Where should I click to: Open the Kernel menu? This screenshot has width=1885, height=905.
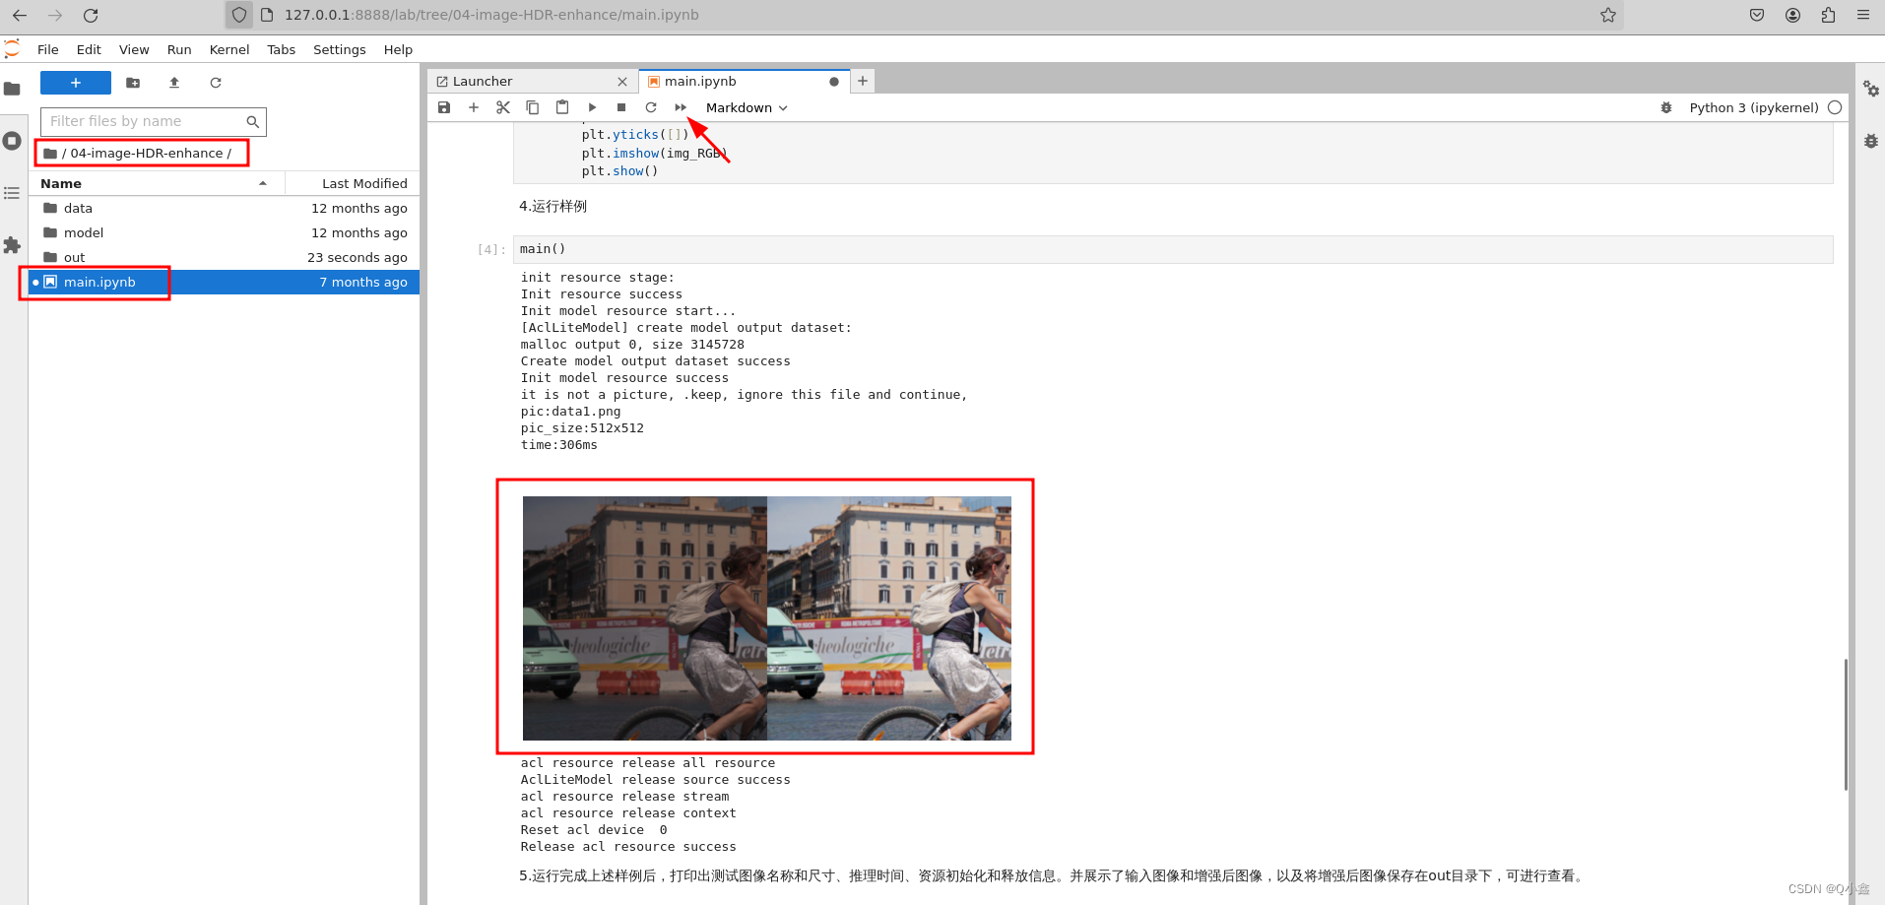[x=229, y=49]
